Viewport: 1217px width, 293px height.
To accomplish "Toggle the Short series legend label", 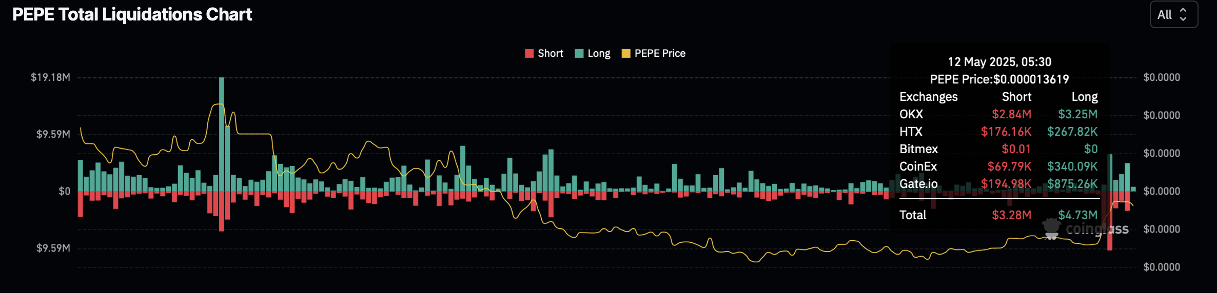I will [550, 54].
